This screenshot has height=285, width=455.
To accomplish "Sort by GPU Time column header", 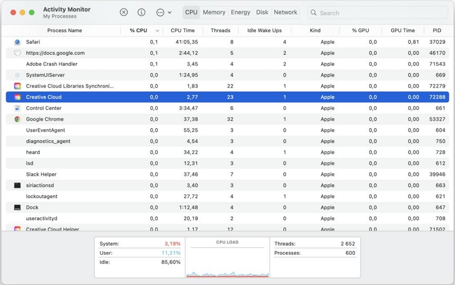I will tap(403, 31).
